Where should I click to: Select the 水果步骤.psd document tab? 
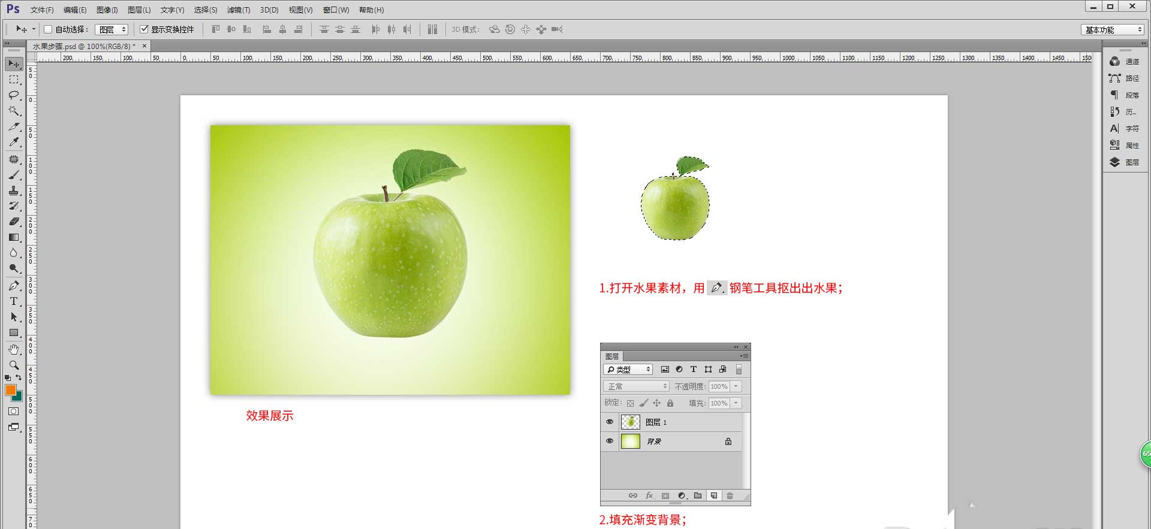click(x=84, y=46)
